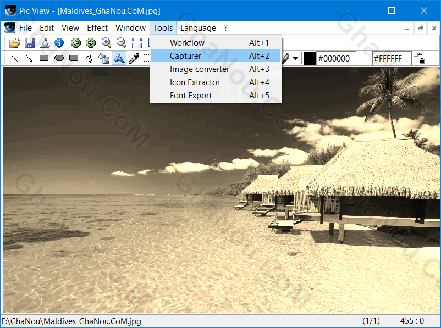
Task: Select the Ellipse shape tool
Action: pyautogui.click(x=59, y=58)
